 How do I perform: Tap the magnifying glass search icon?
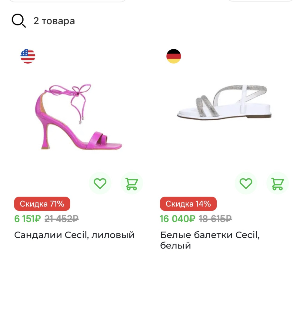point(18,21)
